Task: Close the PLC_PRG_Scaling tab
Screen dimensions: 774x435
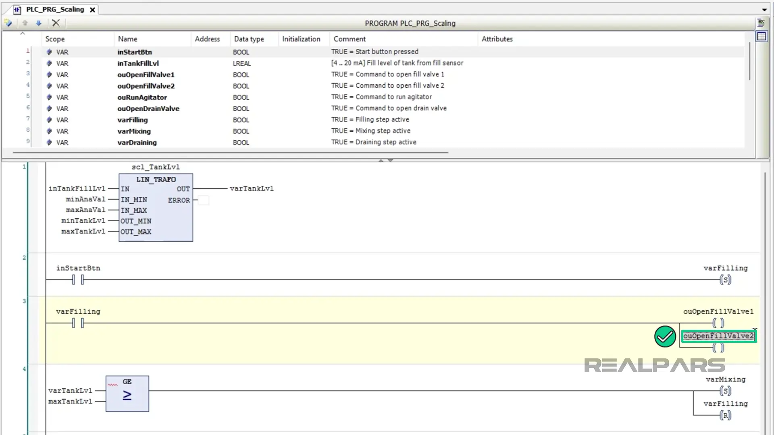Action: coord(92,10)
